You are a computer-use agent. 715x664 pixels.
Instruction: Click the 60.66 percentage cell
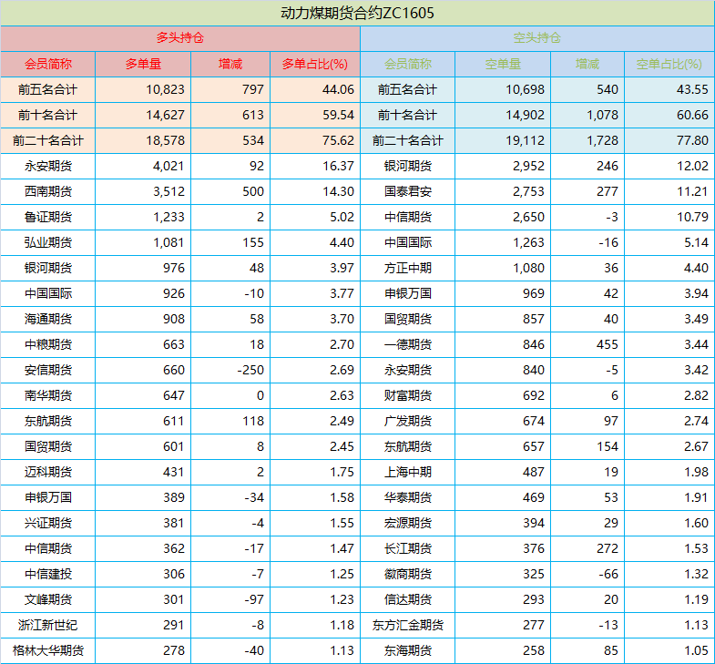[692, 115]
